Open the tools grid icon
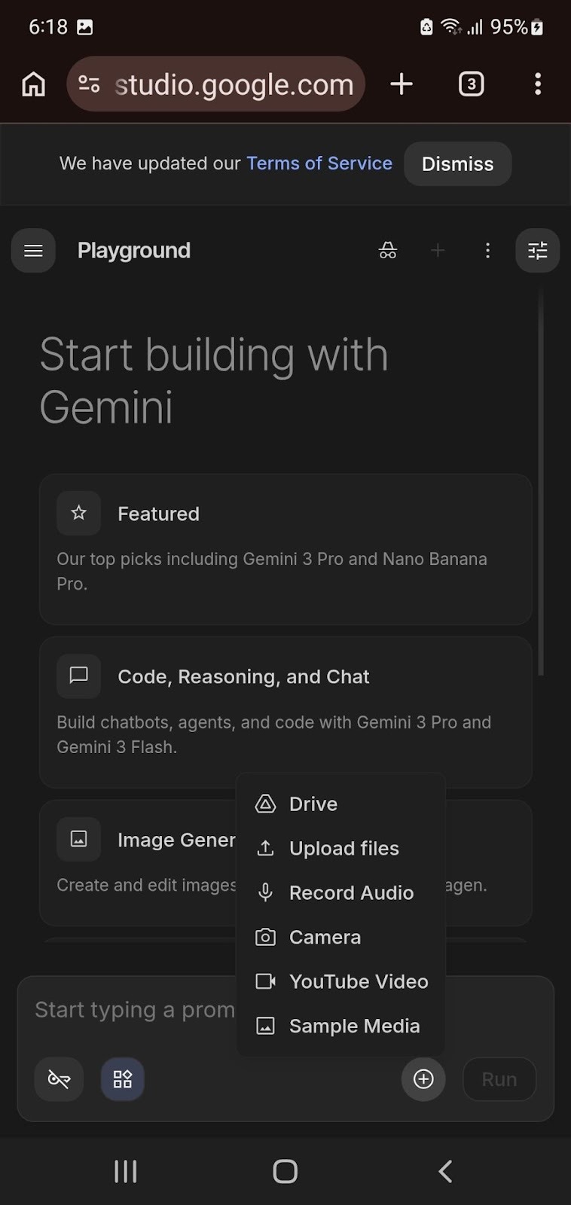571x1205 pixels. tap(123, 1079)
